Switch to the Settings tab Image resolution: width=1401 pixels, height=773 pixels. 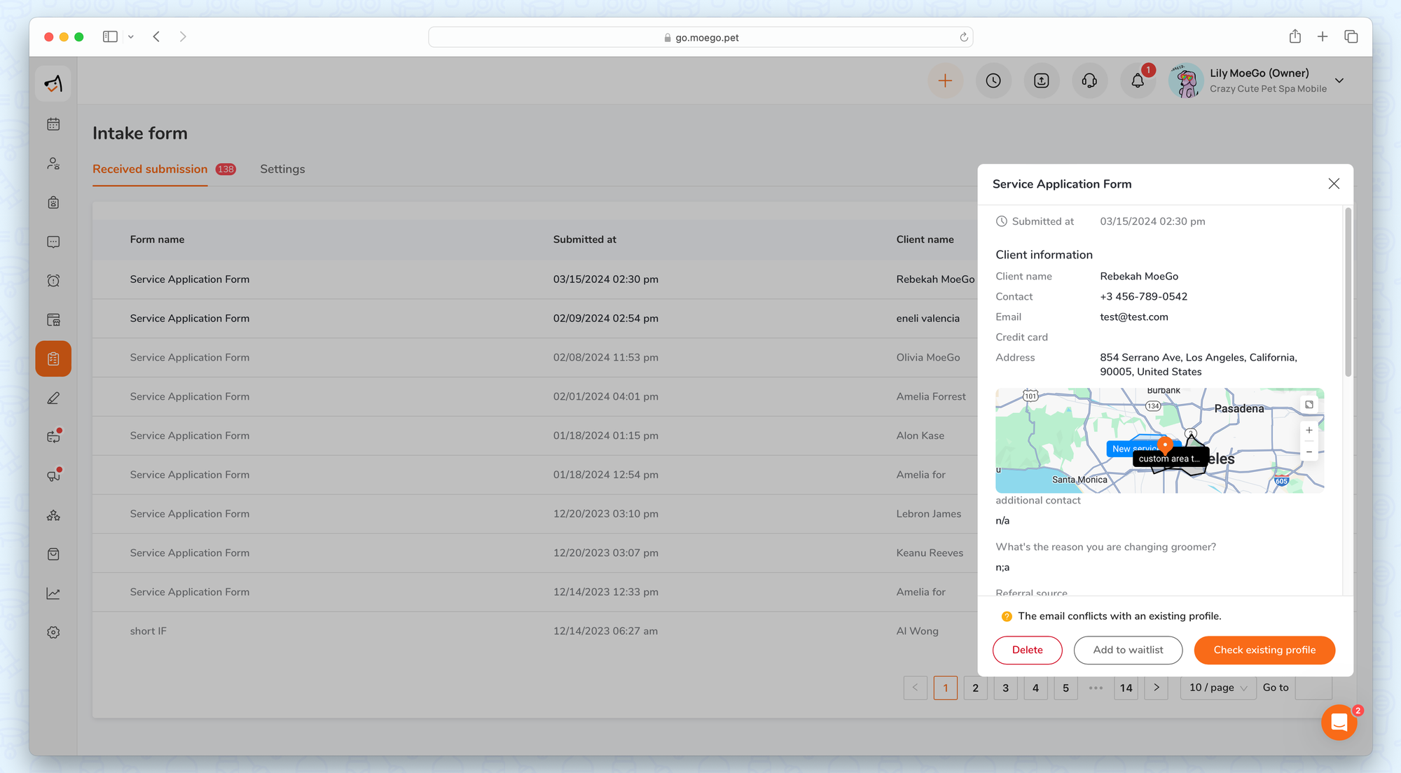point(282,169)
